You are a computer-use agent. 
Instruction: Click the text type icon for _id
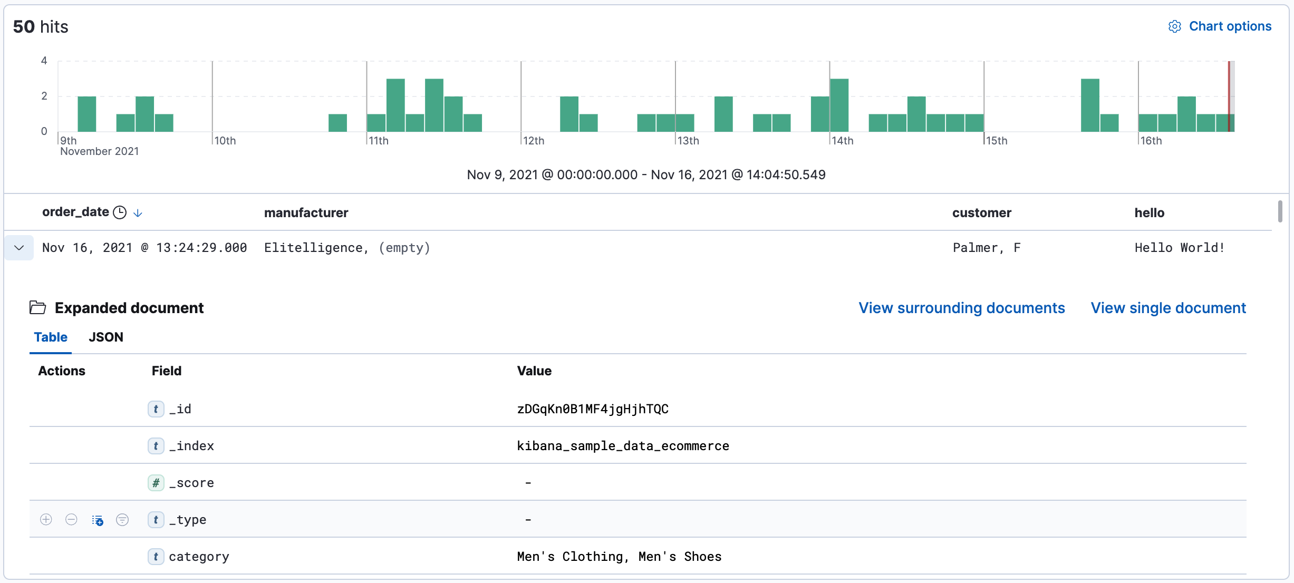coord(156,409)
